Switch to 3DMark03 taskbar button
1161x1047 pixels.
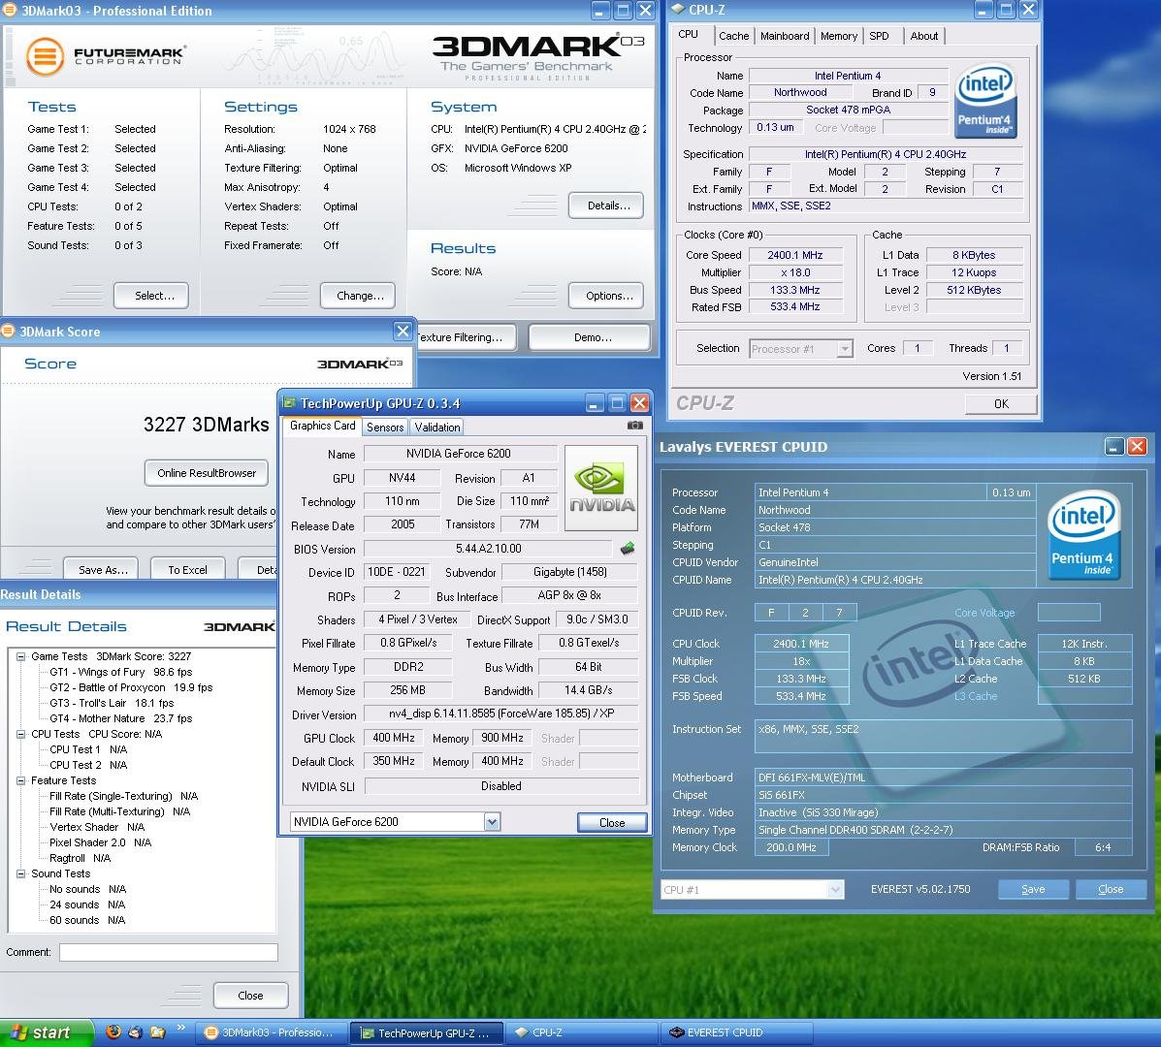tap(271, 1032)
